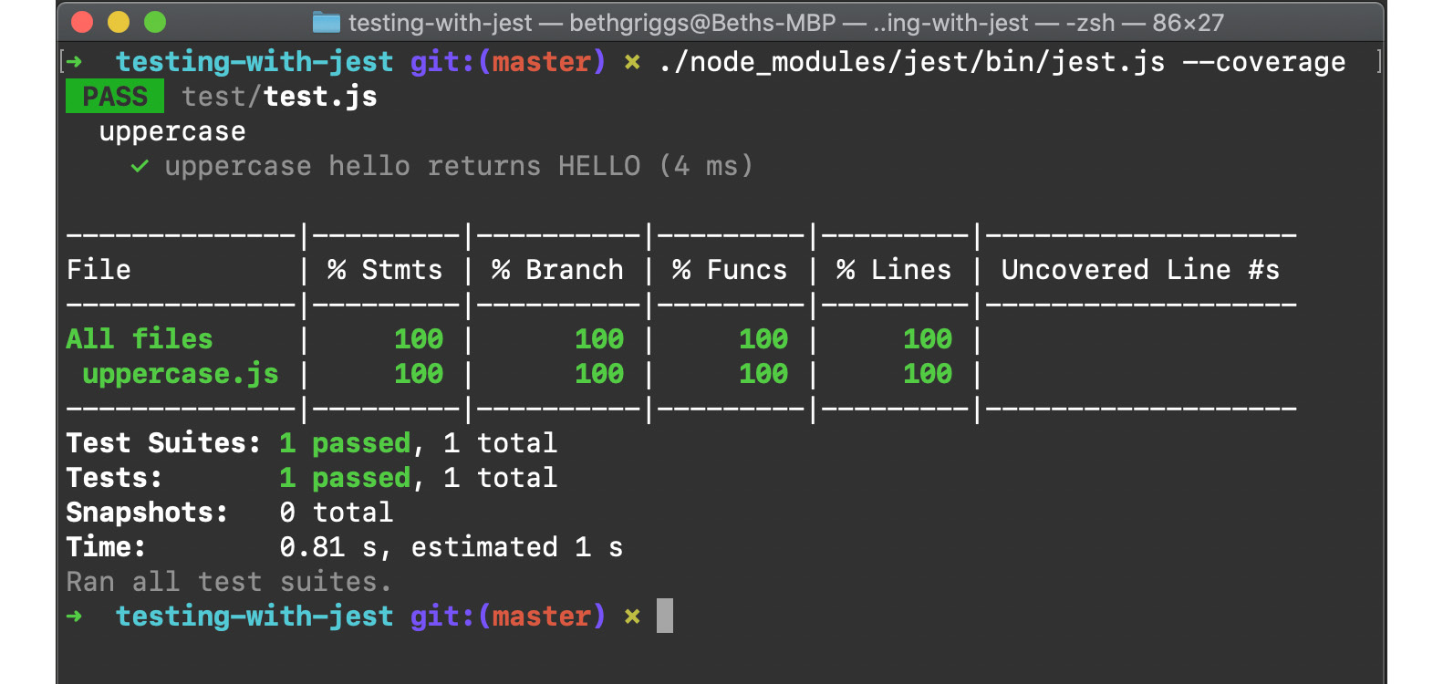Click the '% Funcs' column header
The image size is (1443, 684).
coord(730,270)
